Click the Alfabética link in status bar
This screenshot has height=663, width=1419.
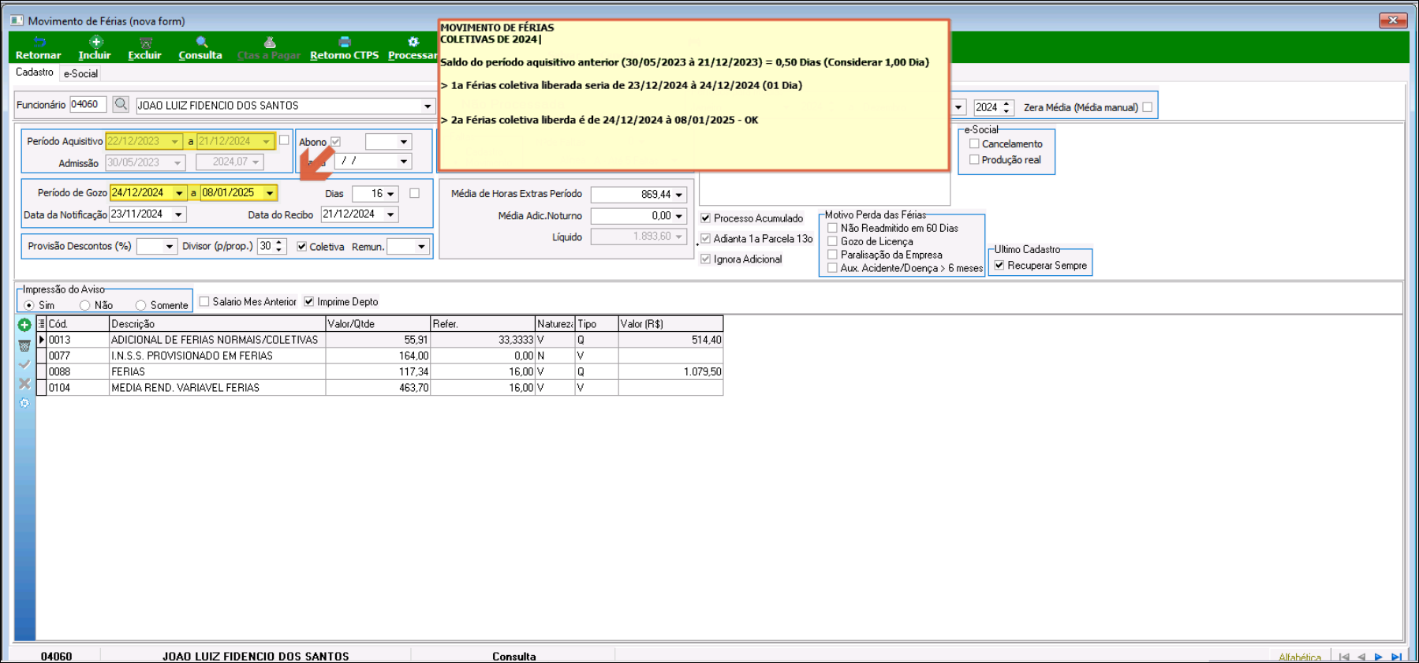1300,657
